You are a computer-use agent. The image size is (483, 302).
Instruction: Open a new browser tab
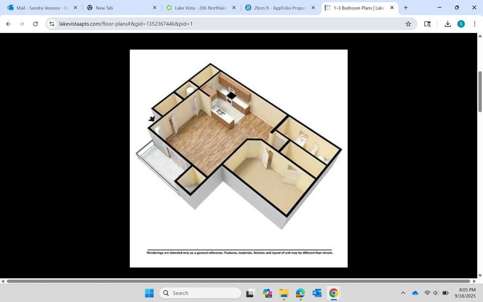pos(406,8)
